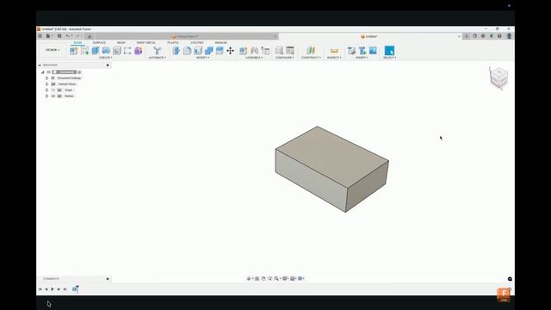Image resolution: width=551 pixels, height=310 pixels.
Task: Switch to the Mesh tab
Action: tap(121, 42)
